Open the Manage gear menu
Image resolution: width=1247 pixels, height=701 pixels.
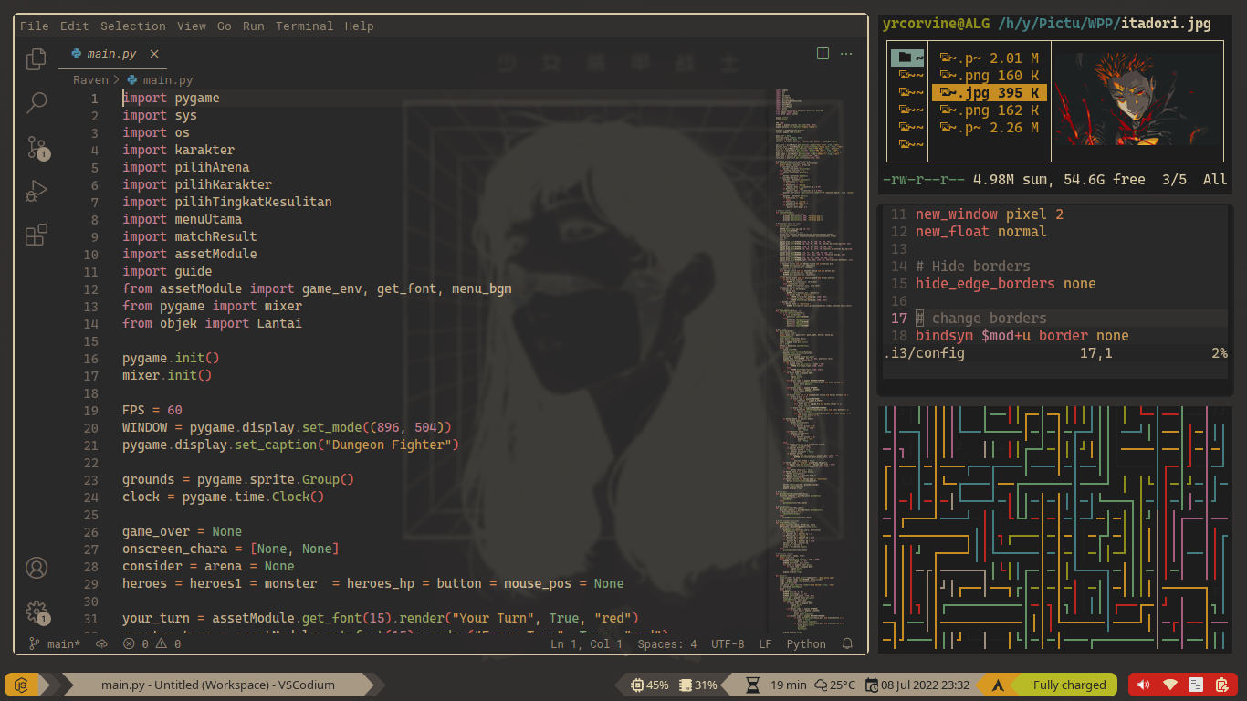(37, 612)
